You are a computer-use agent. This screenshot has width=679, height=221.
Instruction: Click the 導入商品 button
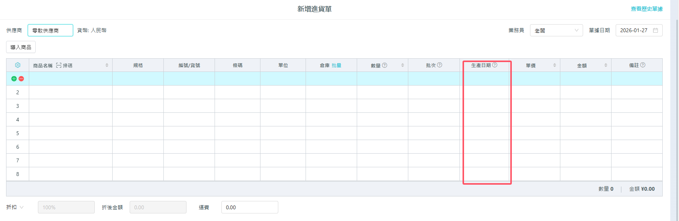tap(21, 47)
